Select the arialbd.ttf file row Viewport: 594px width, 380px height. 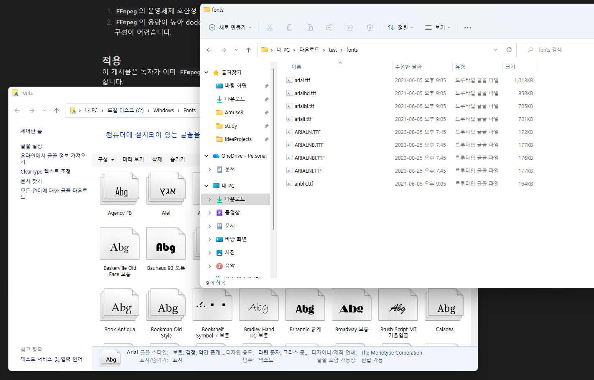coord(410,93)
